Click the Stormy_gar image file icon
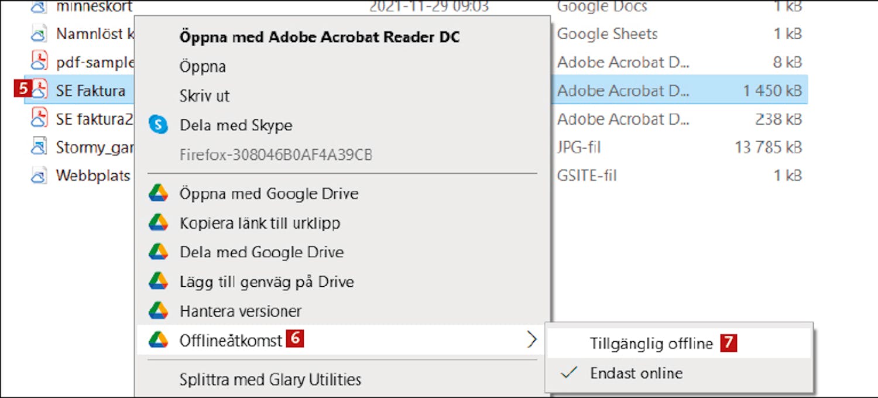 (x=39, y=146)
